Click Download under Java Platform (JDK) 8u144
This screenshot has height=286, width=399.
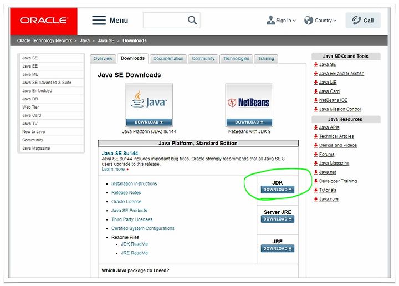(149, 122)
